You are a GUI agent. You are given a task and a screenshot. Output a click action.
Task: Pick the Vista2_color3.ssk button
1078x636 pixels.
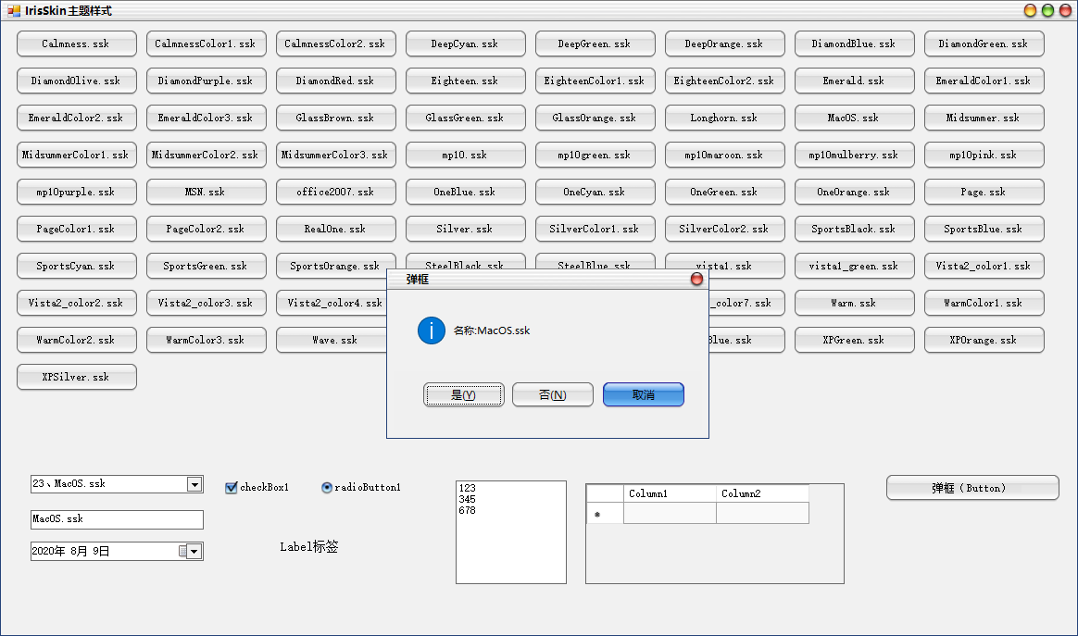pos(207,304)
